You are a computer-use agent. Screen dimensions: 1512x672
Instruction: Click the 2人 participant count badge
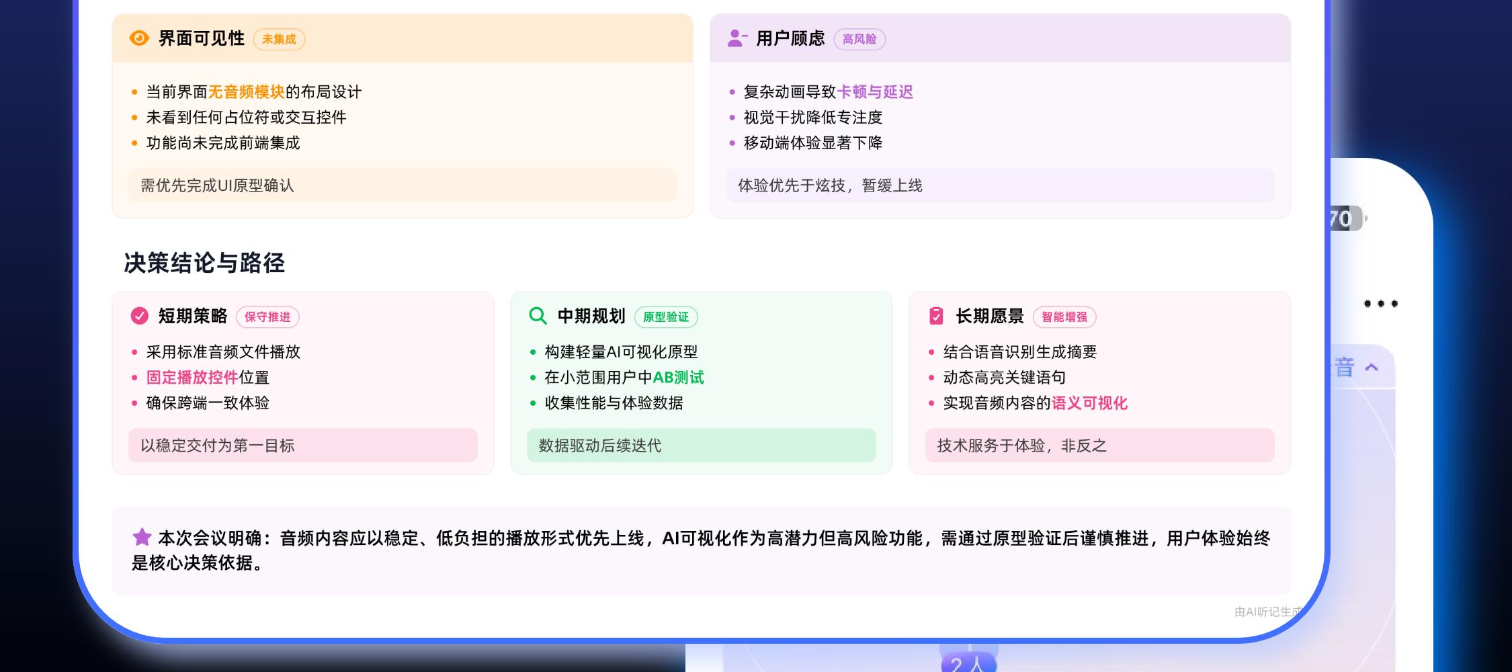(968, 664)
